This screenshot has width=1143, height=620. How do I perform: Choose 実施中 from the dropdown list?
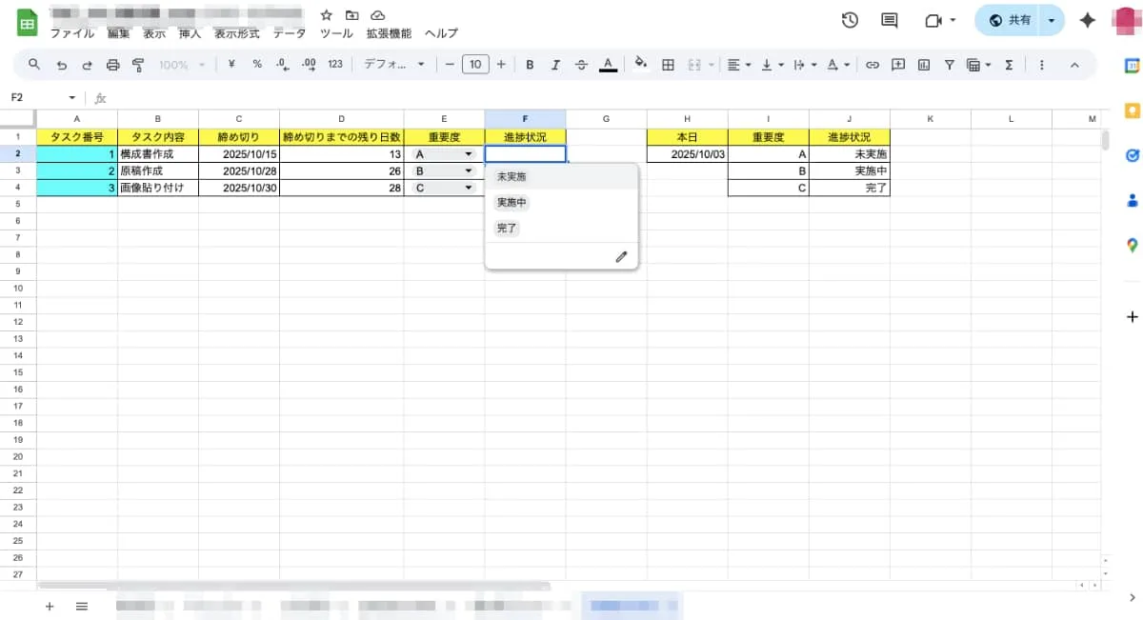(511, 203)
